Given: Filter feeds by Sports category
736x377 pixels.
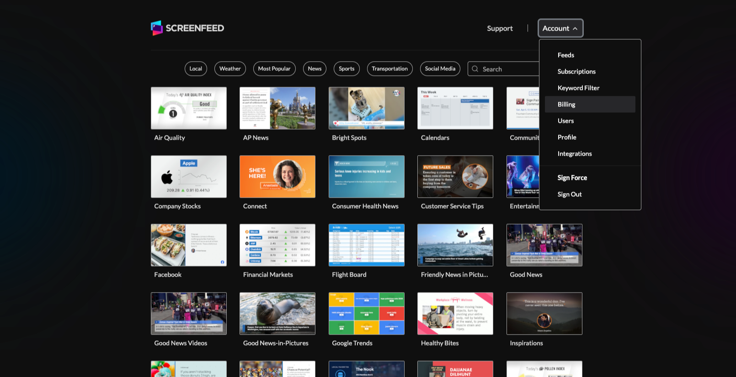Looking at the screenshot, I should coord(347,69).
